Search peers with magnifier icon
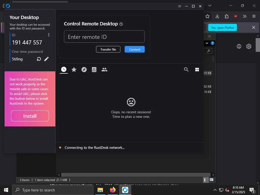Viewport: 260px width, 195px height. [186, 70]
